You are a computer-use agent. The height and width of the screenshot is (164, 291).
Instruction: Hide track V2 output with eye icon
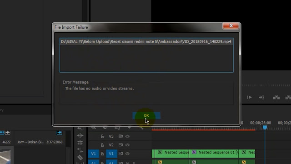pos(127,145)
